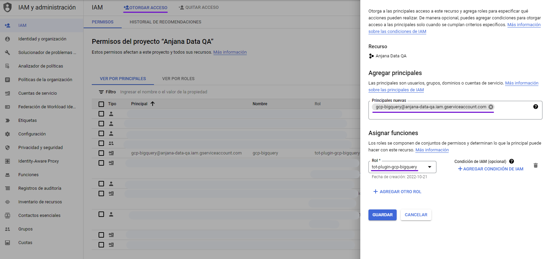Viewport: 552px width, 259px height.
Task: Click AGREGAR OTRO ROL to add role
Action: point(397,192)
